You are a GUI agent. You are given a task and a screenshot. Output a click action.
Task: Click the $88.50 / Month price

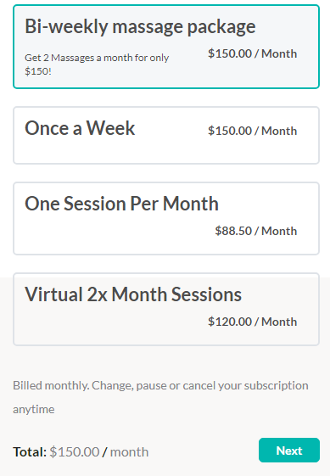click(x=256, y=231)
